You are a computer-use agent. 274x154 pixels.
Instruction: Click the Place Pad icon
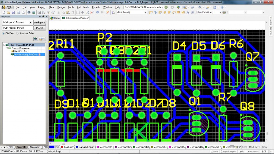(165, 12)
